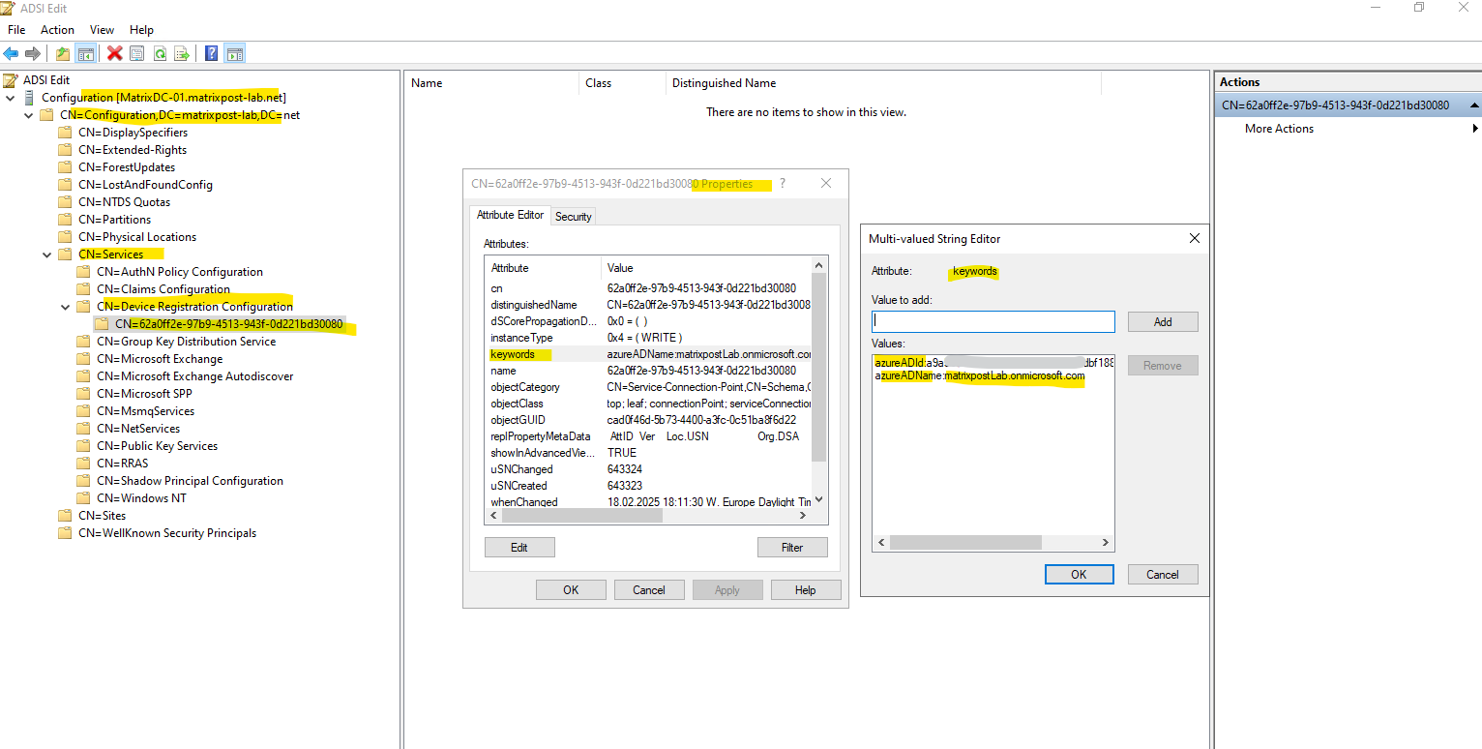Open the Action menu
The image size is (1482, 749).
[57, 30]
